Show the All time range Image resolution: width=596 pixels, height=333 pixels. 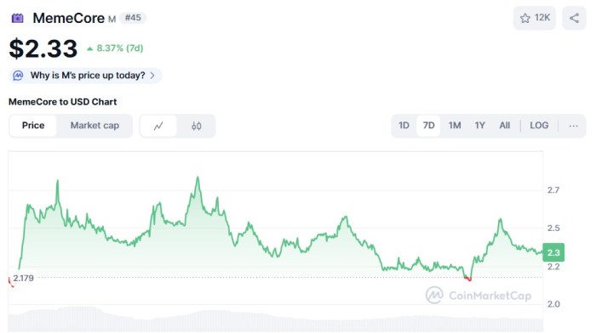point(504,126)
